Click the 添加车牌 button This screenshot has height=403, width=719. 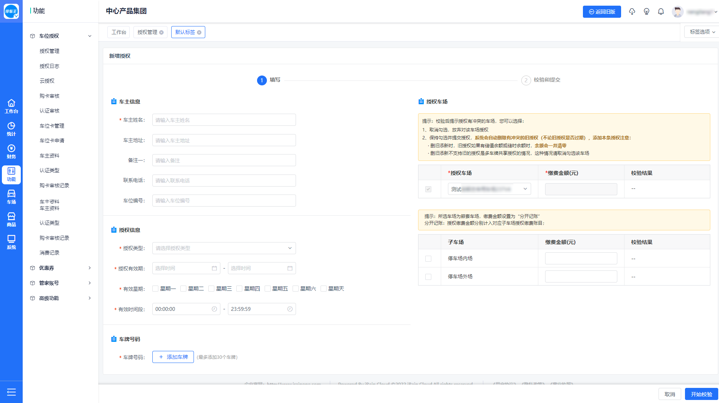click(x=173, y=357)
